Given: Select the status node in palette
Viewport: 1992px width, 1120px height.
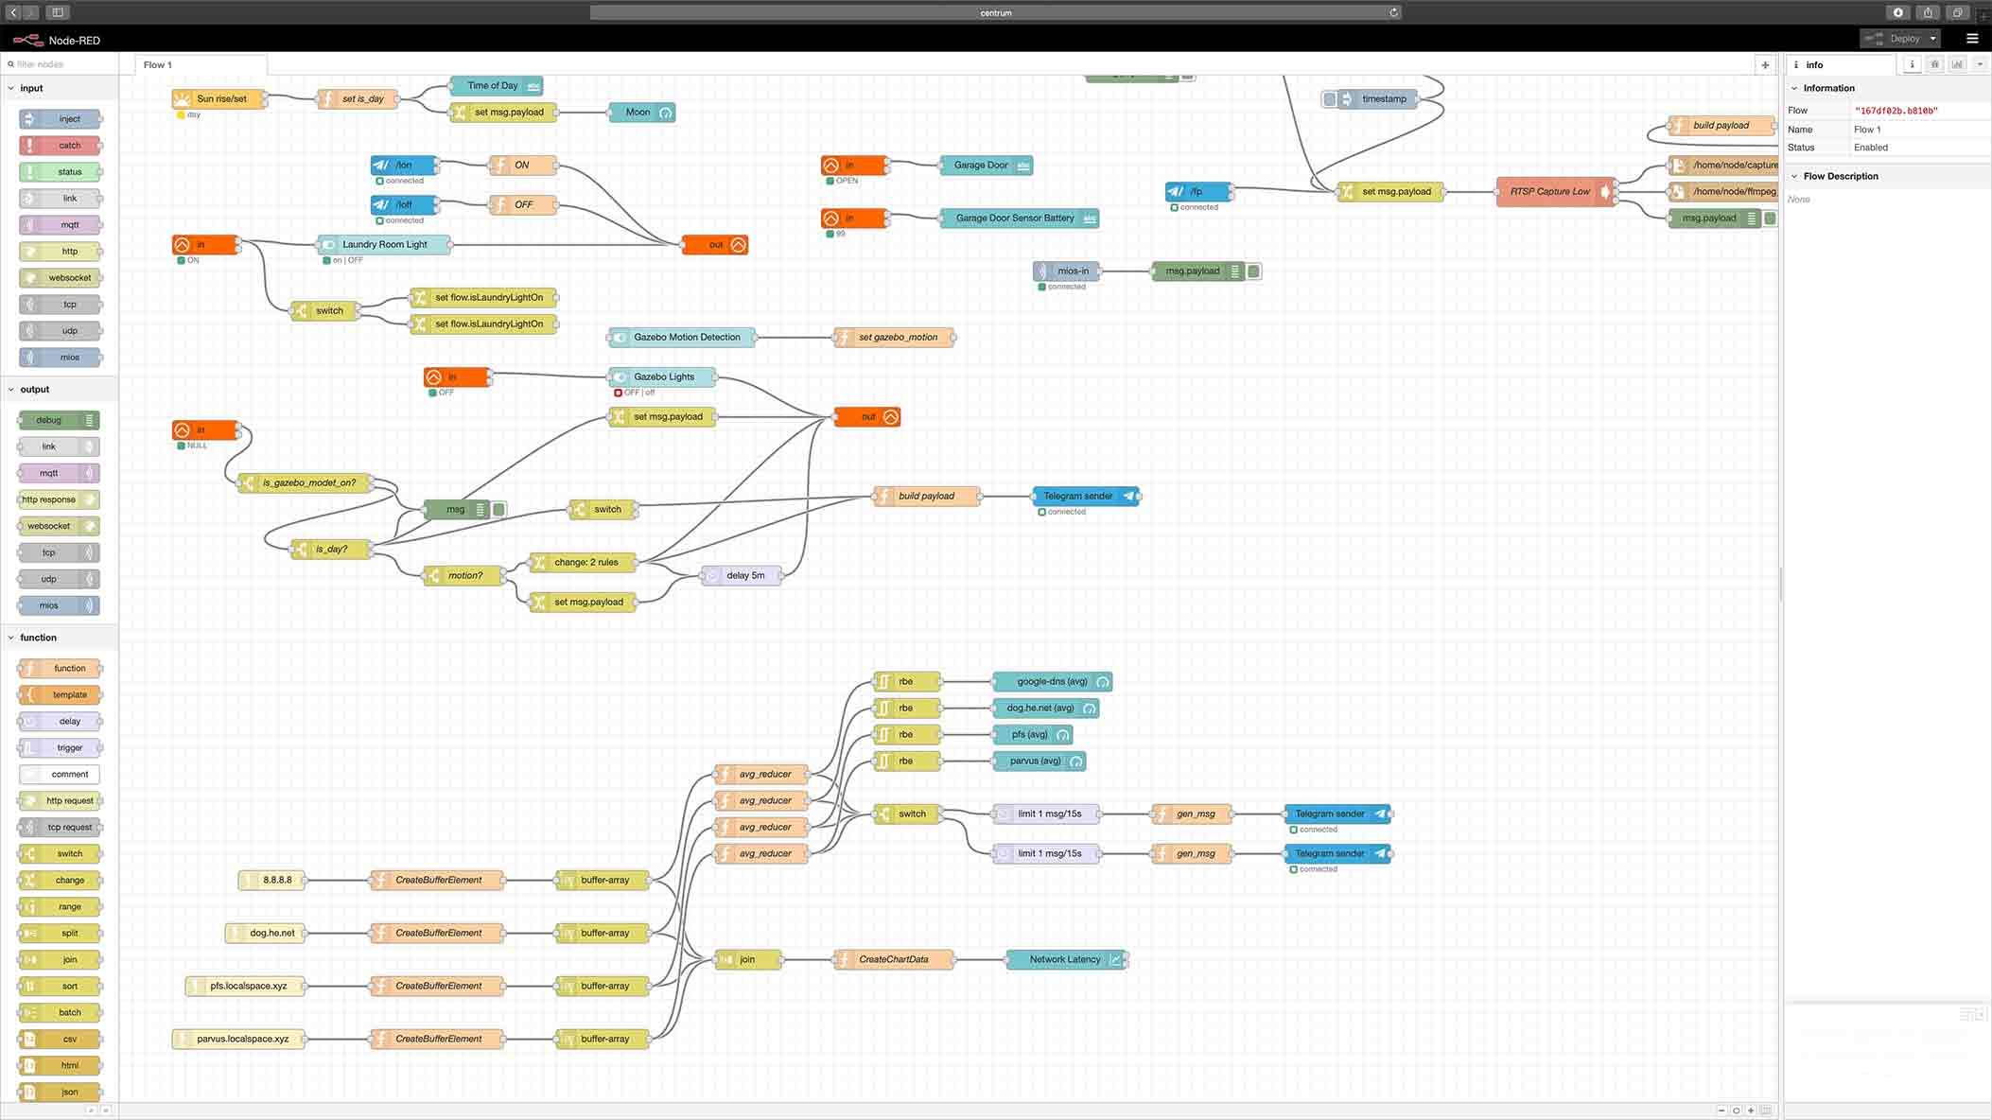Looking at the screenshot, I should pos(61,172).
